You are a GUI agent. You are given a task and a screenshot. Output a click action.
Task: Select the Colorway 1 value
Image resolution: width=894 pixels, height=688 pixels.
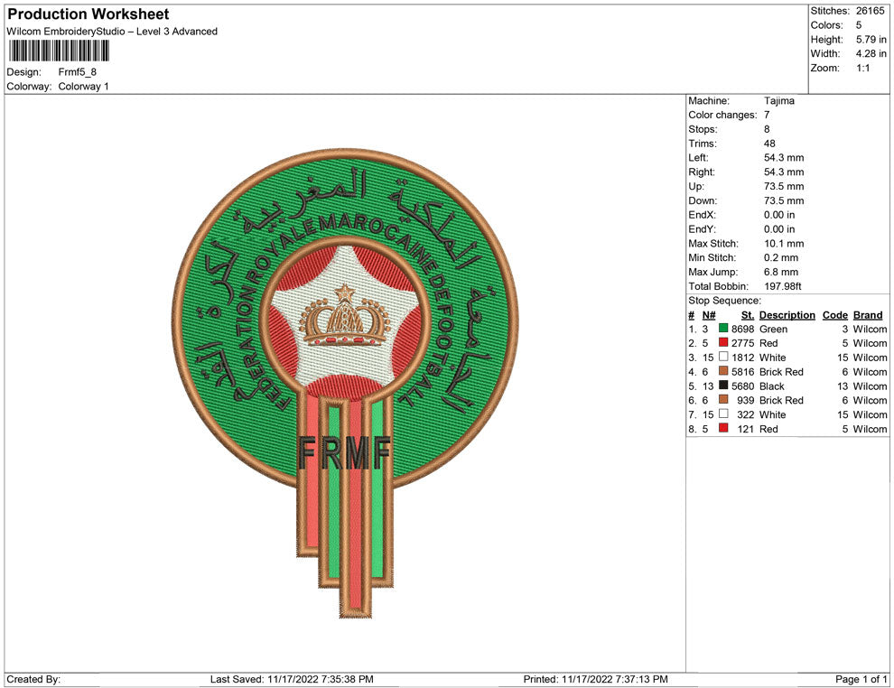[x=83, y=87]
